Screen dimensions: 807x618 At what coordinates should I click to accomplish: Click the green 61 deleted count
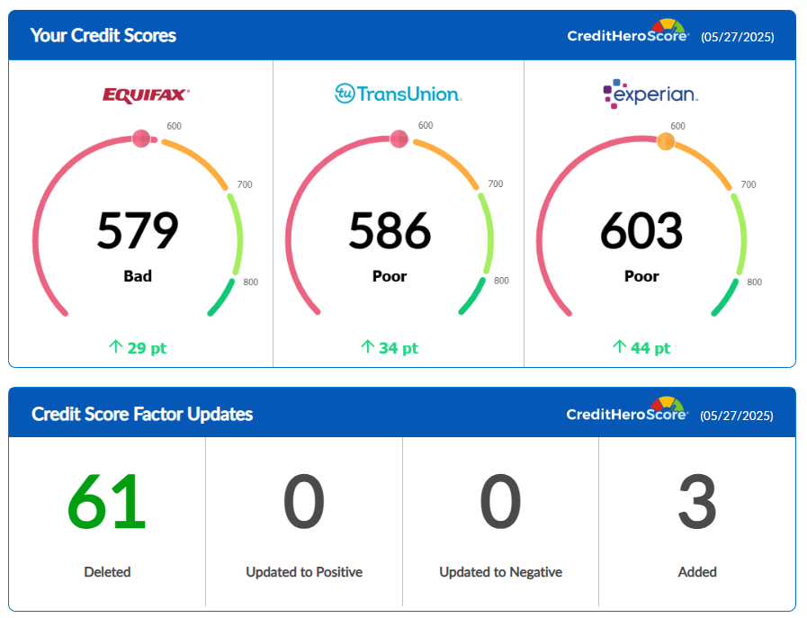click(106, 502)
